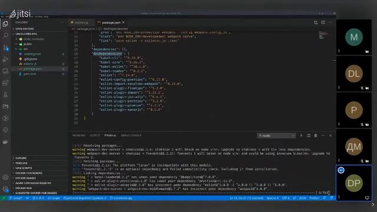Viewport: 377px width, 212px height.
Task: Open Source Control view with badge
Action: pos(5,47)
